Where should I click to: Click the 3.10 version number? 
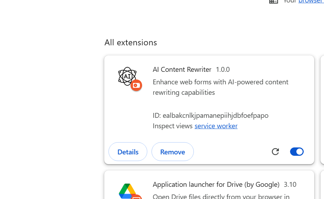pos(290,184)
